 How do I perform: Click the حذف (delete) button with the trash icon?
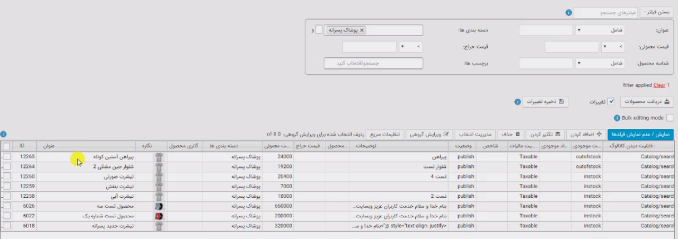coord(510,135)
